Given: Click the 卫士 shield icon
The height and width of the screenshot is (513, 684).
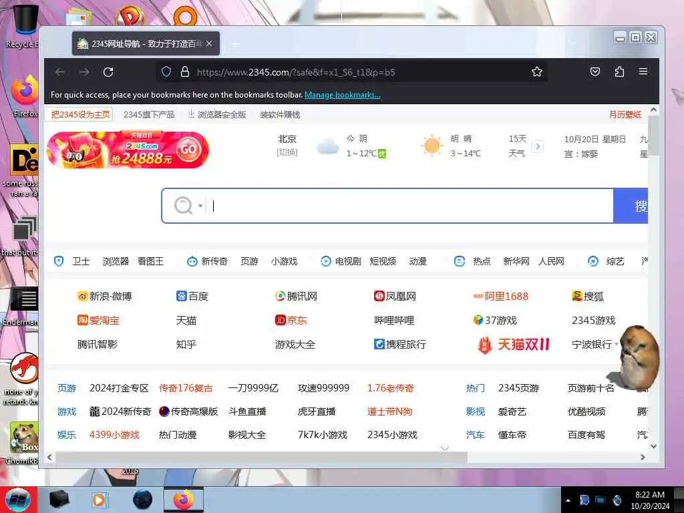Looking at the screenshot, I should click(59, 261).
